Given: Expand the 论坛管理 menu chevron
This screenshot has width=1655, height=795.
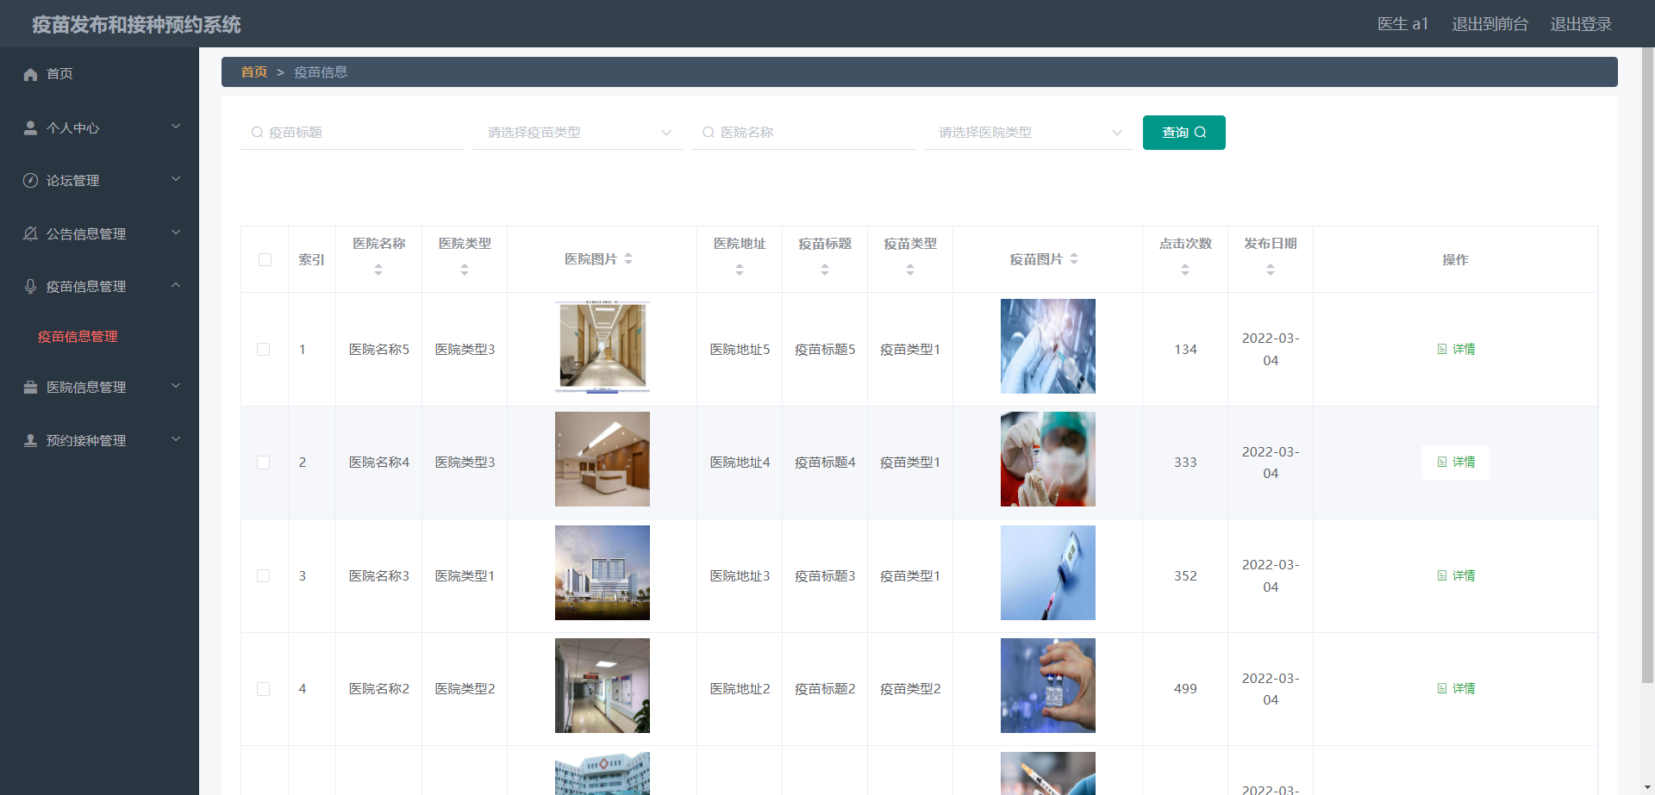Looking at the screenshot, I should click(x=176, y=179).
